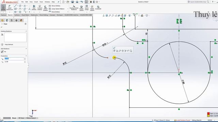Viewport: 218px width, 122px height.
Task: Click the Convert Entities tool
Action: (40, 7)
